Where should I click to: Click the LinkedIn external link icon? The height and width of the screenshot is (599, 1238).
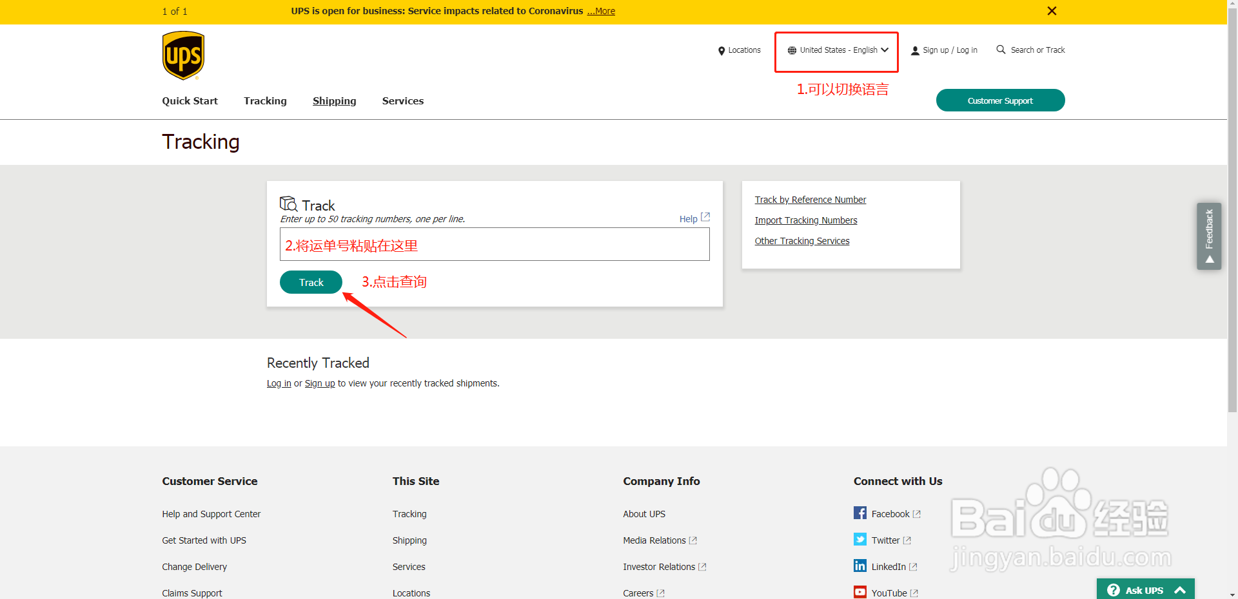tap(913, 567)
